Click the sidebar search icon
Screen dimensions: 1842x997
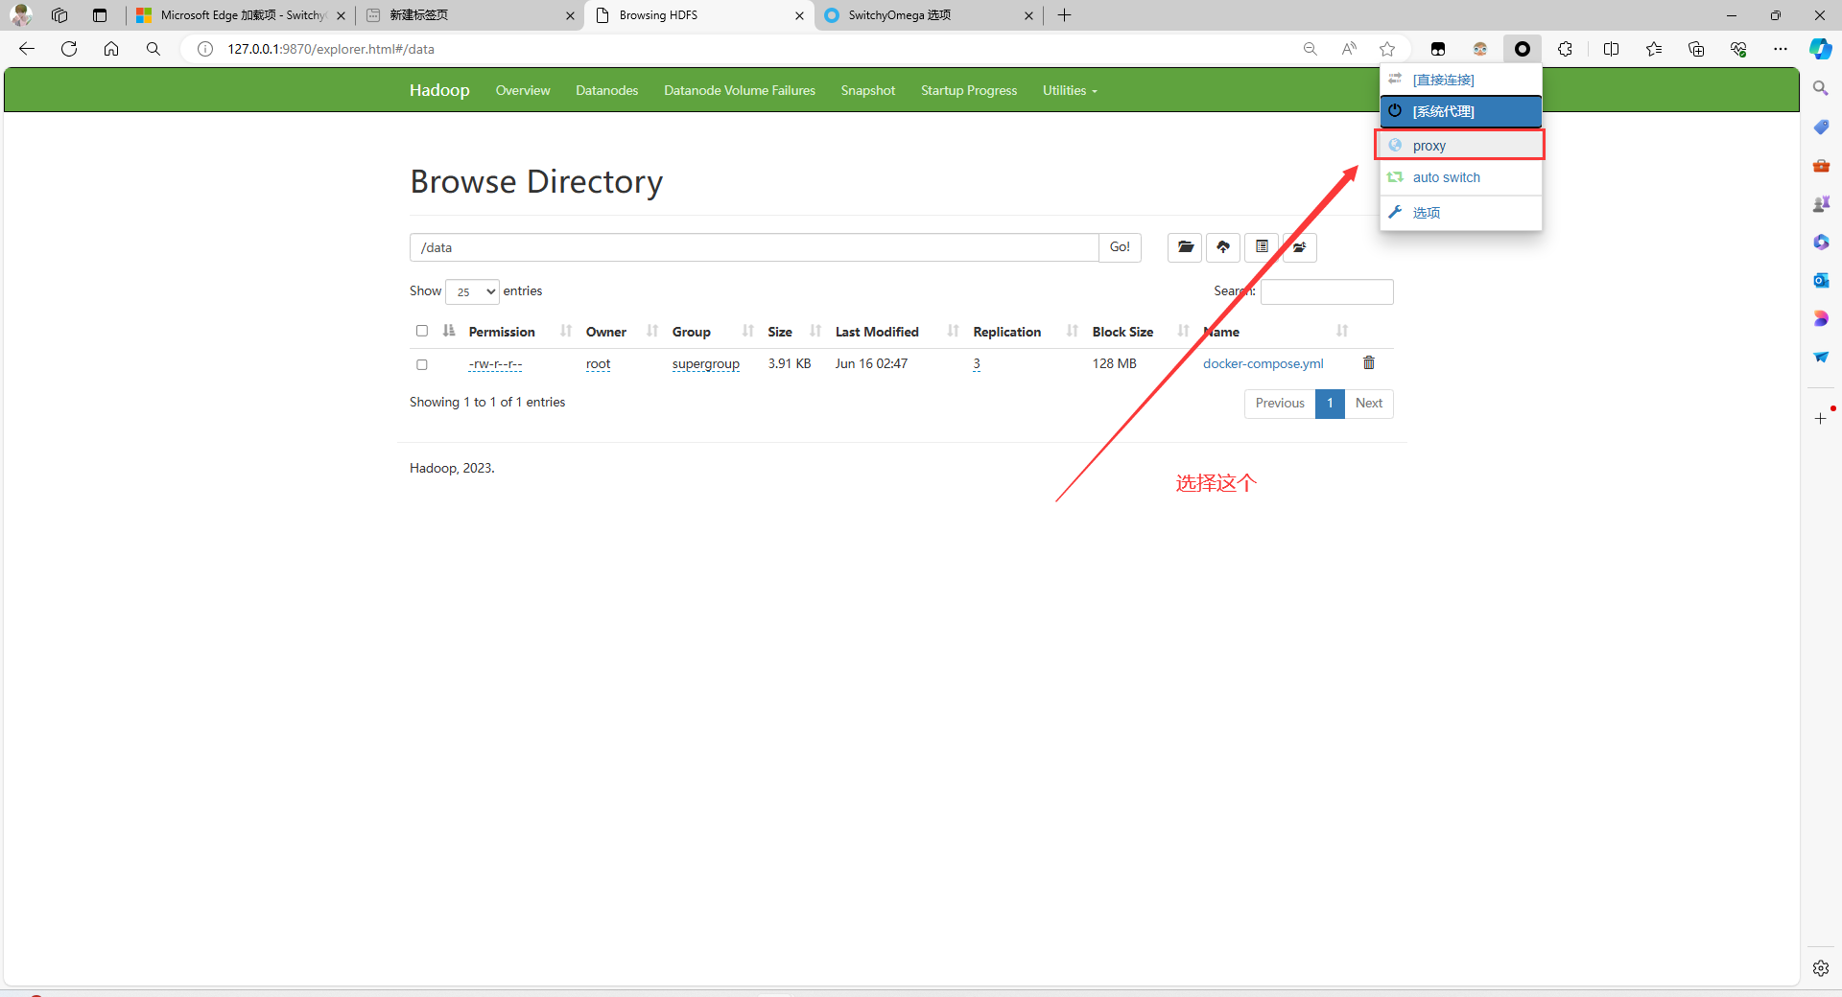click(x=1821, y=88)
